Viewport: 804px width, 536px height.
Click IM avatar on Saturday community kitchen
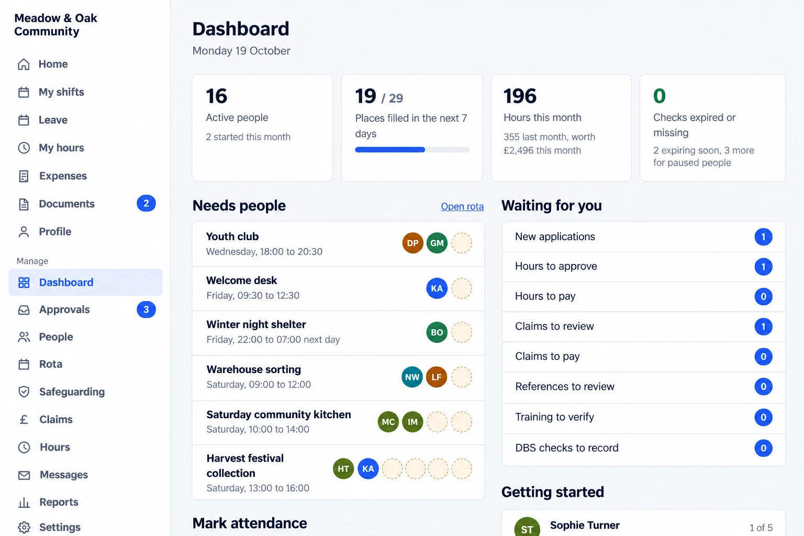pos(412,422)
